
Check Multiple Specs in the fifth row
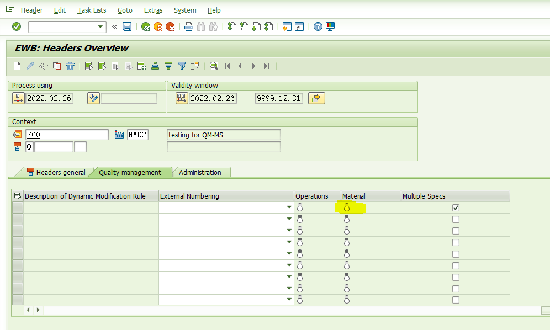tap(456, 254)
